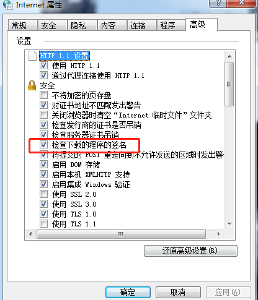Click the vertical scrollbar down arrow
Viewport: 258px width, 300px height.
[229, 223]
